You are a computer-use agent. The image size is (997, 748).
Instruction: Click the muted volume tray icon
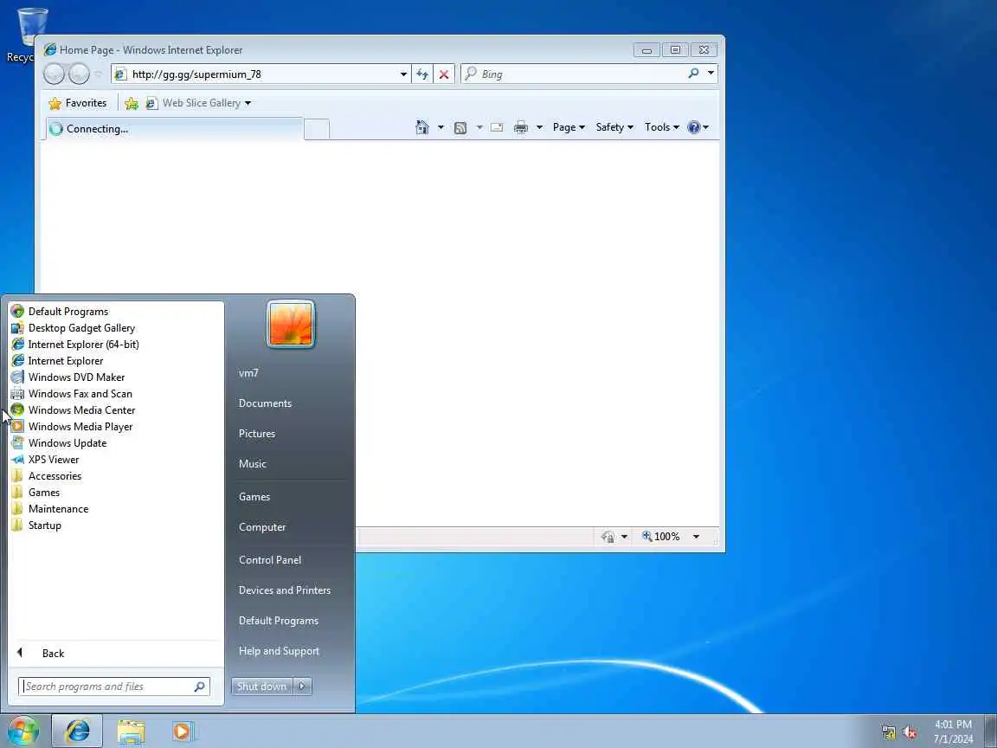910,732
